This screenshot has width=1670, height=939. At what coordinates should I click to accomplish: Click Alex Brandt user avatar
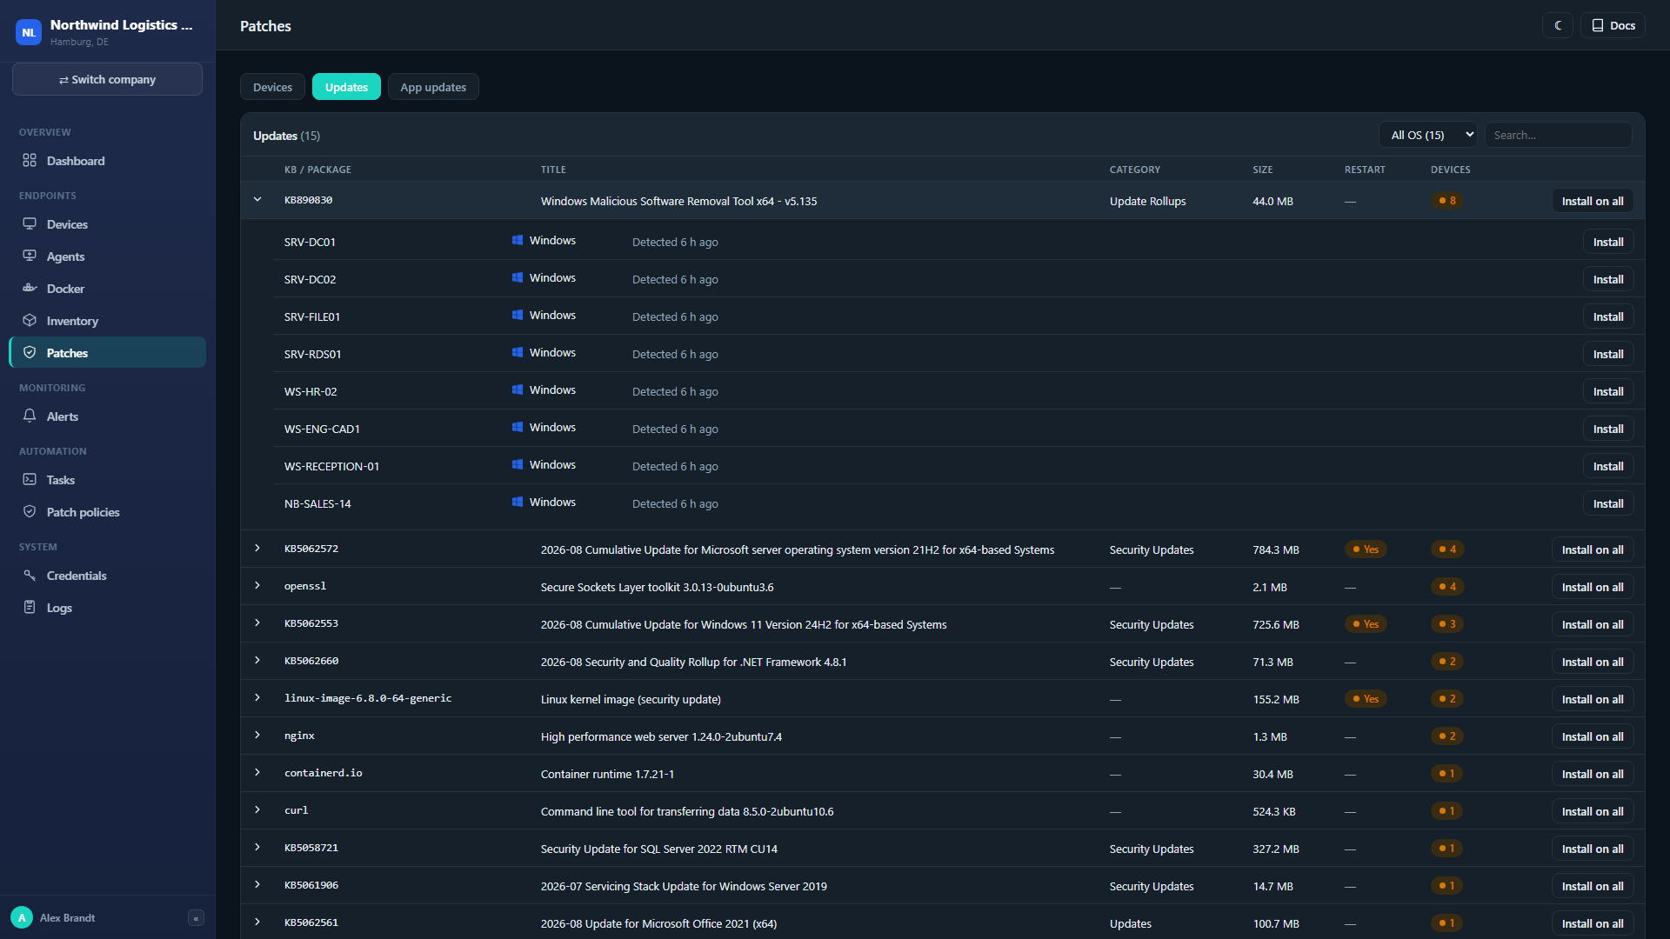[22, 917]
